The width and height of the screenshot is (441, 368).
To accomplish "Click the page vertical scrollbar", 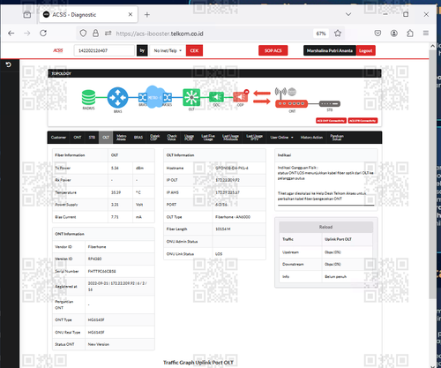I will pyautogui.click(x=432, y=174).
